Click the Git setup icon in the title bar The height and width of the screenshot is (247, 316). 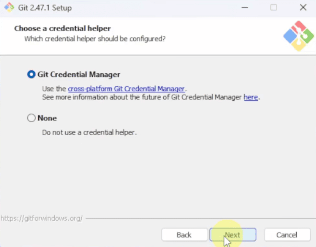(x=9, y=7)
